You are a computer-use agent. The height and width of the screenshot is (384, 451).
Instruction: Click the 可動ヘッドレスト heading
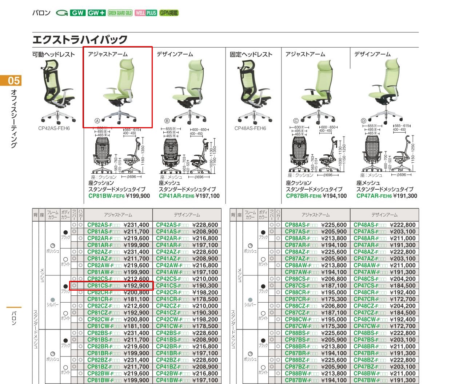click(x=53, y=54)
